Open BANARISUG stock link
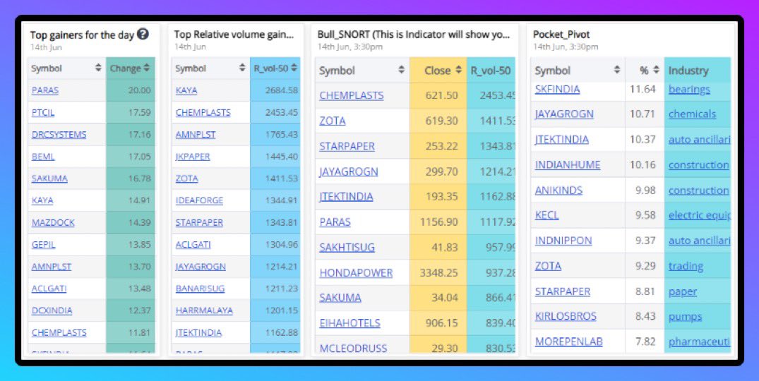This screenshot has height=381, width=759. coord(201,289)
